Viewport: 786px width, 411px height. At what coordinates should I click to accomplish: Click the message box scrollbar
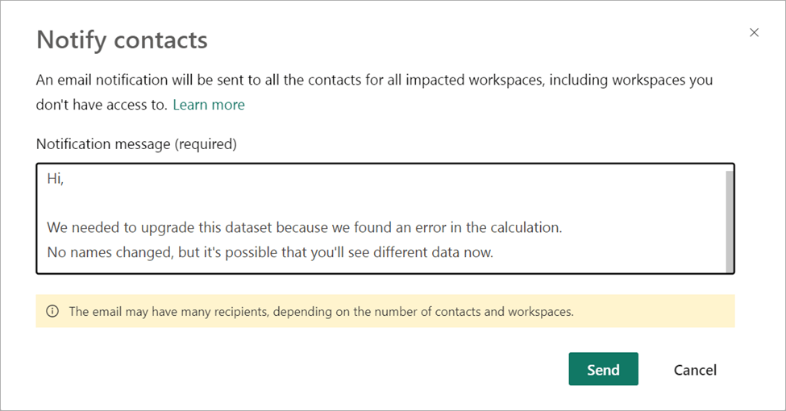click(x=729, y=219)
